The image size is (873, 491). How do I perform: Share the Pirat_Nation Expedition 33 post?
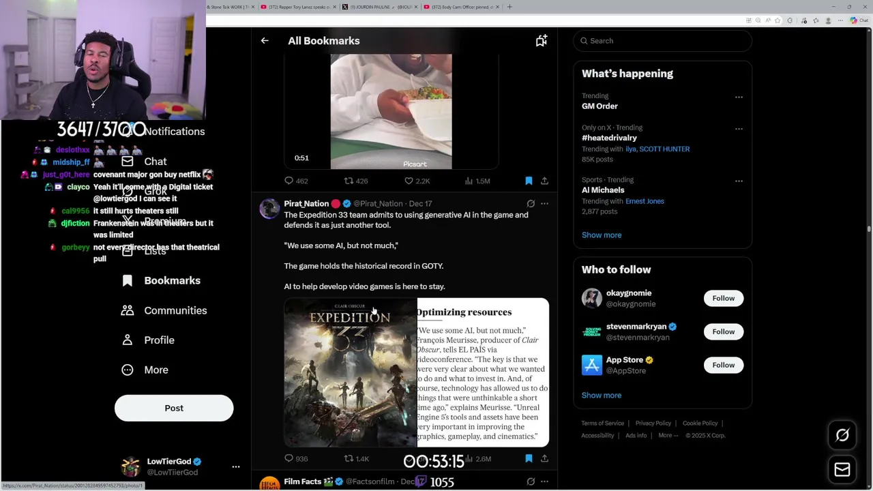[544, 459]
